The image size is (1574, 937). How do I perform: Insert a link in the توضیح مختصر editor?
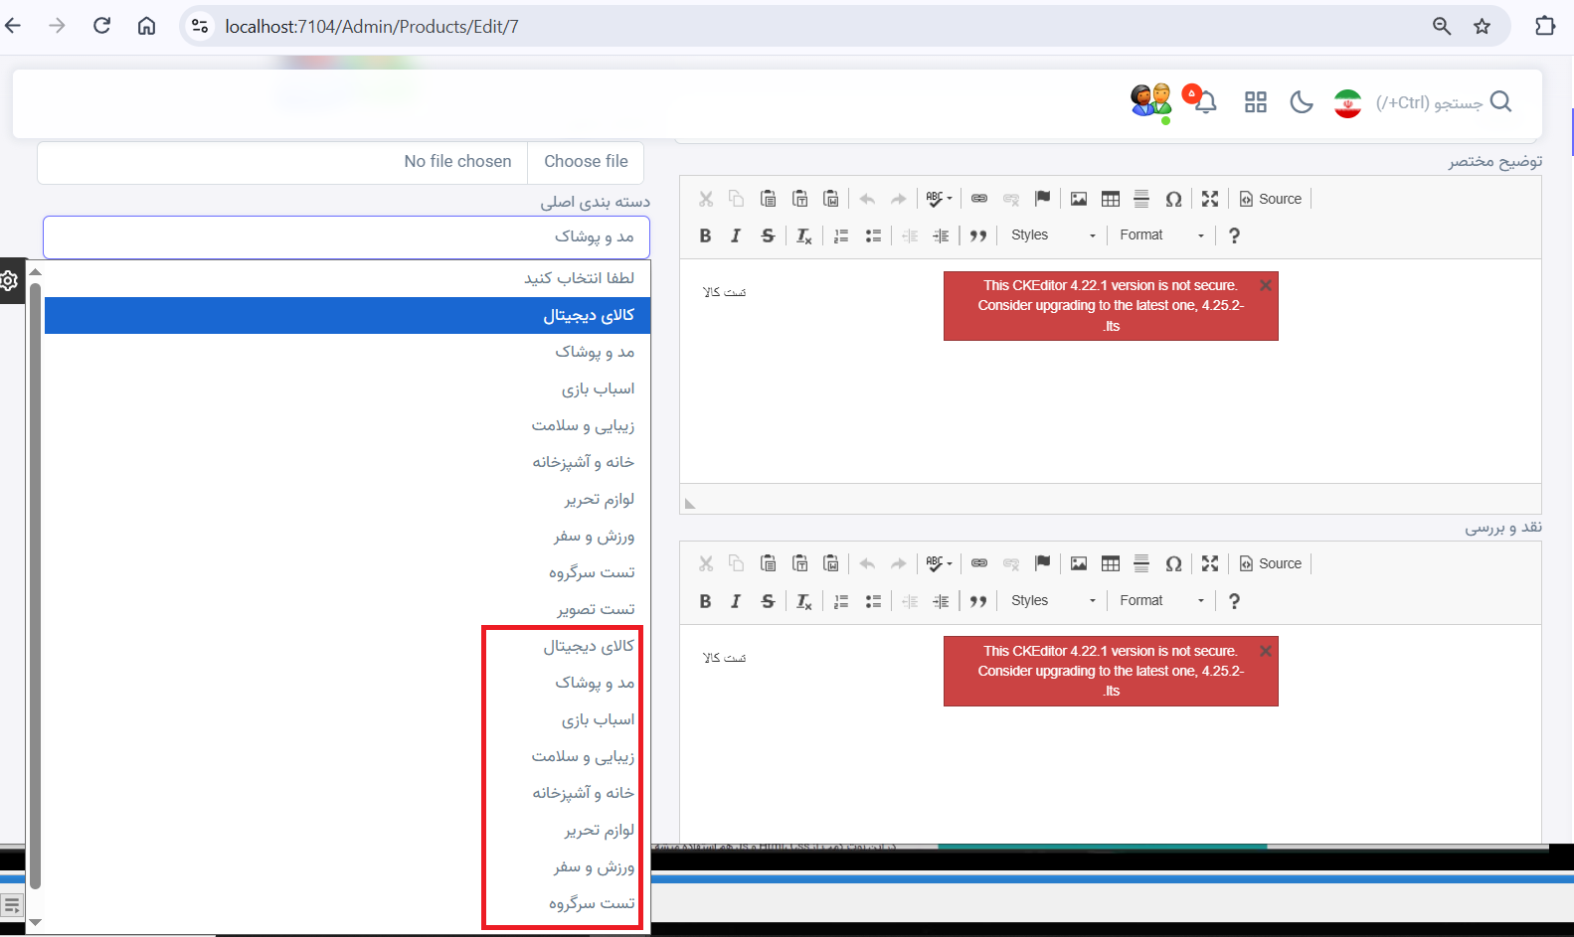point(979,199)
